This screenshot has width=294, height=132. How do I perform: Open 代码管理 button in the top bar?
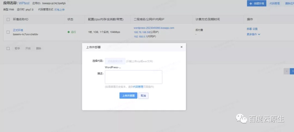275,3
